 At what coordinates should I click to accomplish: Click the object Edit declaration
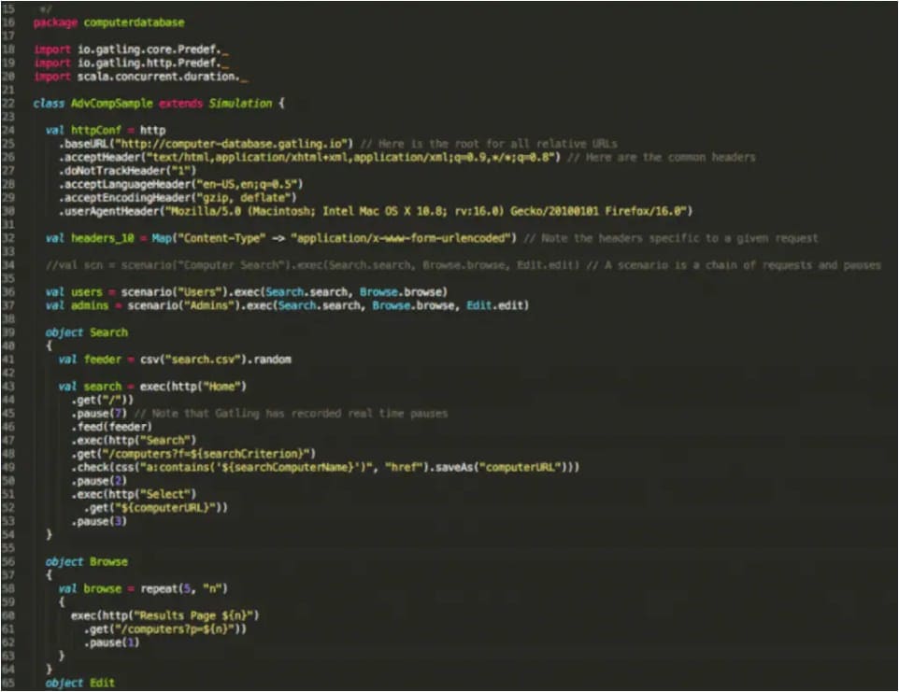point(80,683)
